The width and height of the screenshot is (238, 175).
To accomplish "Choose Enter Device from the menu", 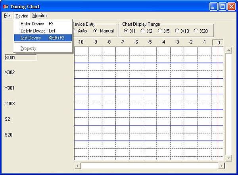I will pos(43,24).
